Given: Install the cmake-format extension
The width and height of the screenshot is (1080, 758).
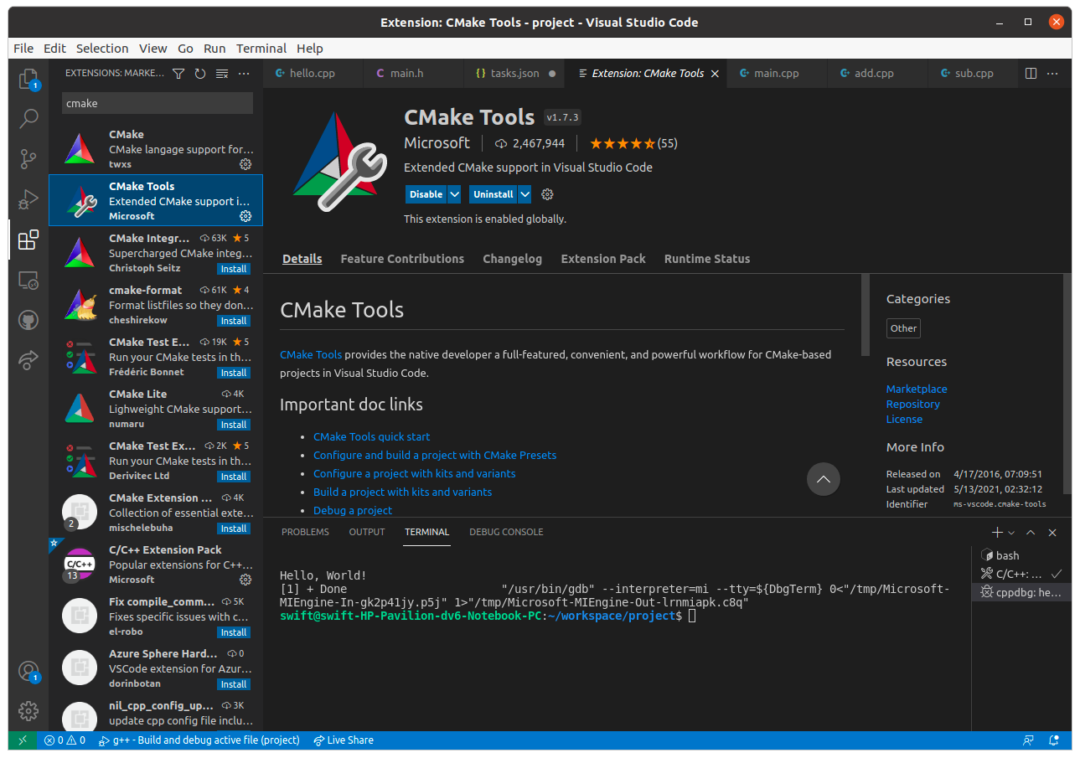Looking at the screenshot, I should tap(234, 321).
